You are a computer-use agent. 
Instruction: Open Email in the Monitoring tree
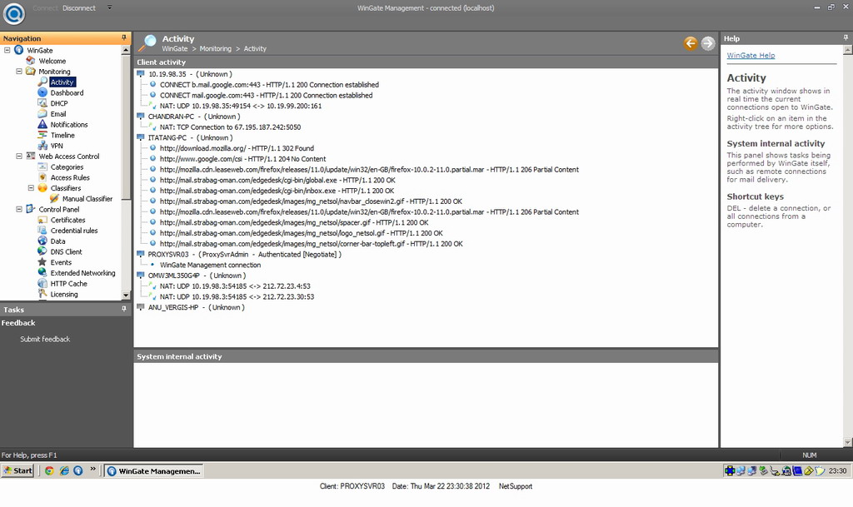pos(58,114)
